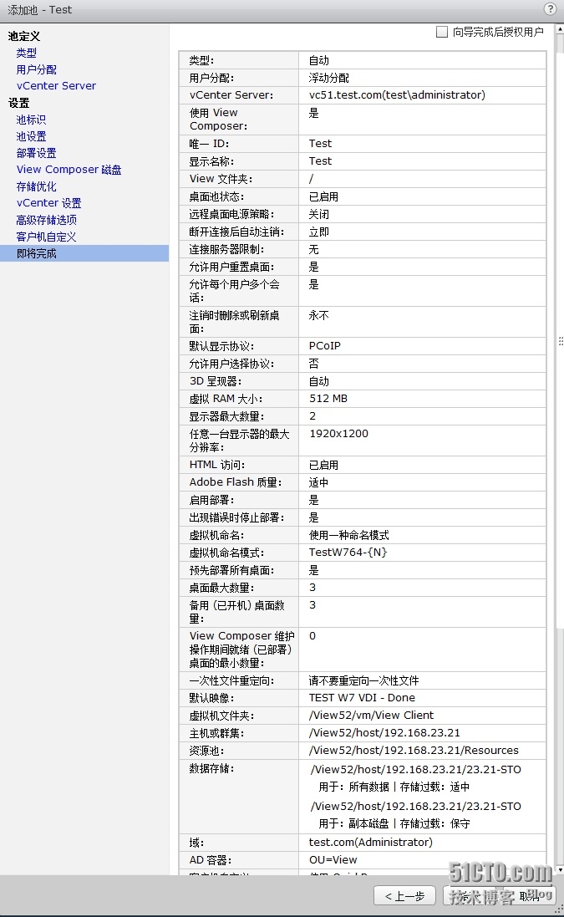Click the 唯一 ID: label
Screen dimensions: 564x917
(209, 144)
